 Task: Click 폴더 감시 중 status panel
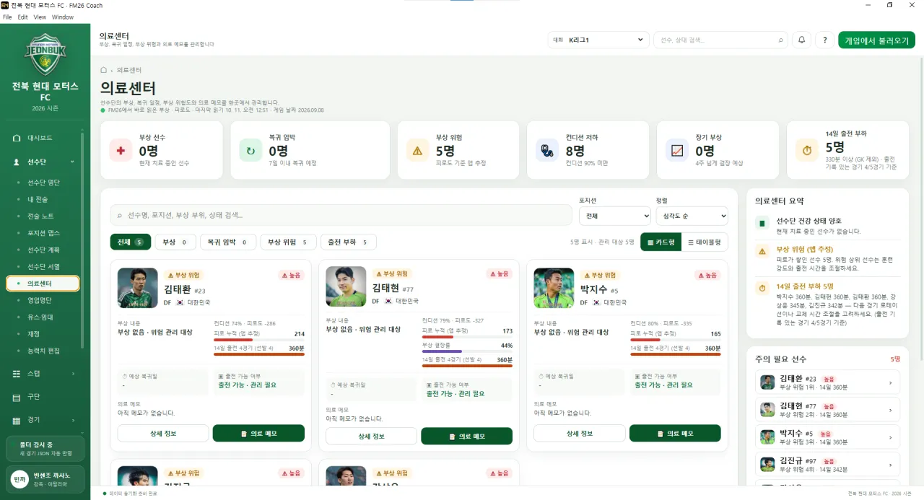(x=45, y=448)
